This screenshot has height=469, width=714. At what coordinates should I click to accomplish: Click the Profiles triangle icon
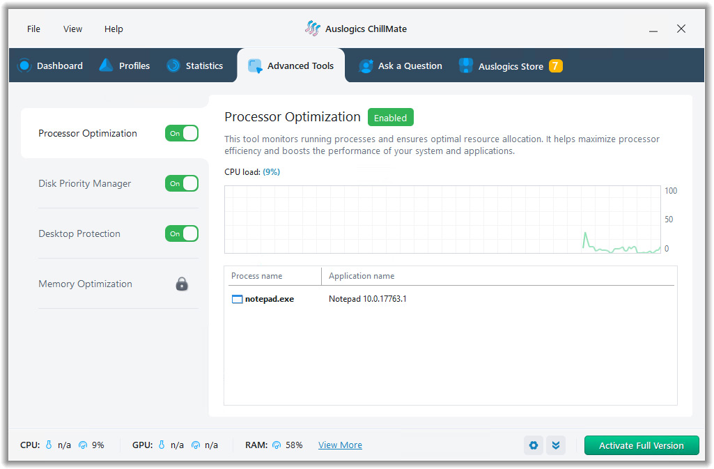click(x=106, y=65)
